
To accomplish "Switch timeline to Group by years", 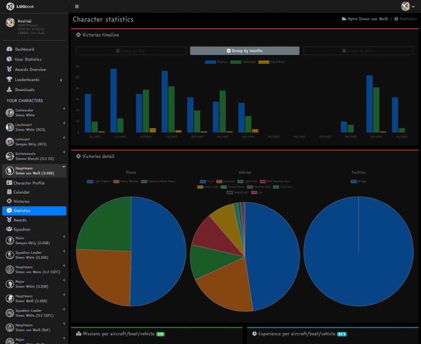I will (358, 50).
